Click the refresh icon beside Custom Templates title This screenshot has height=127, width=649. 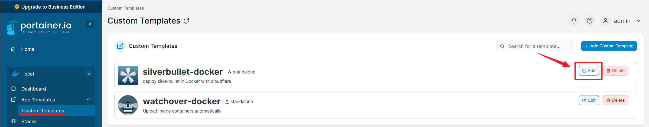click(186, 21)
